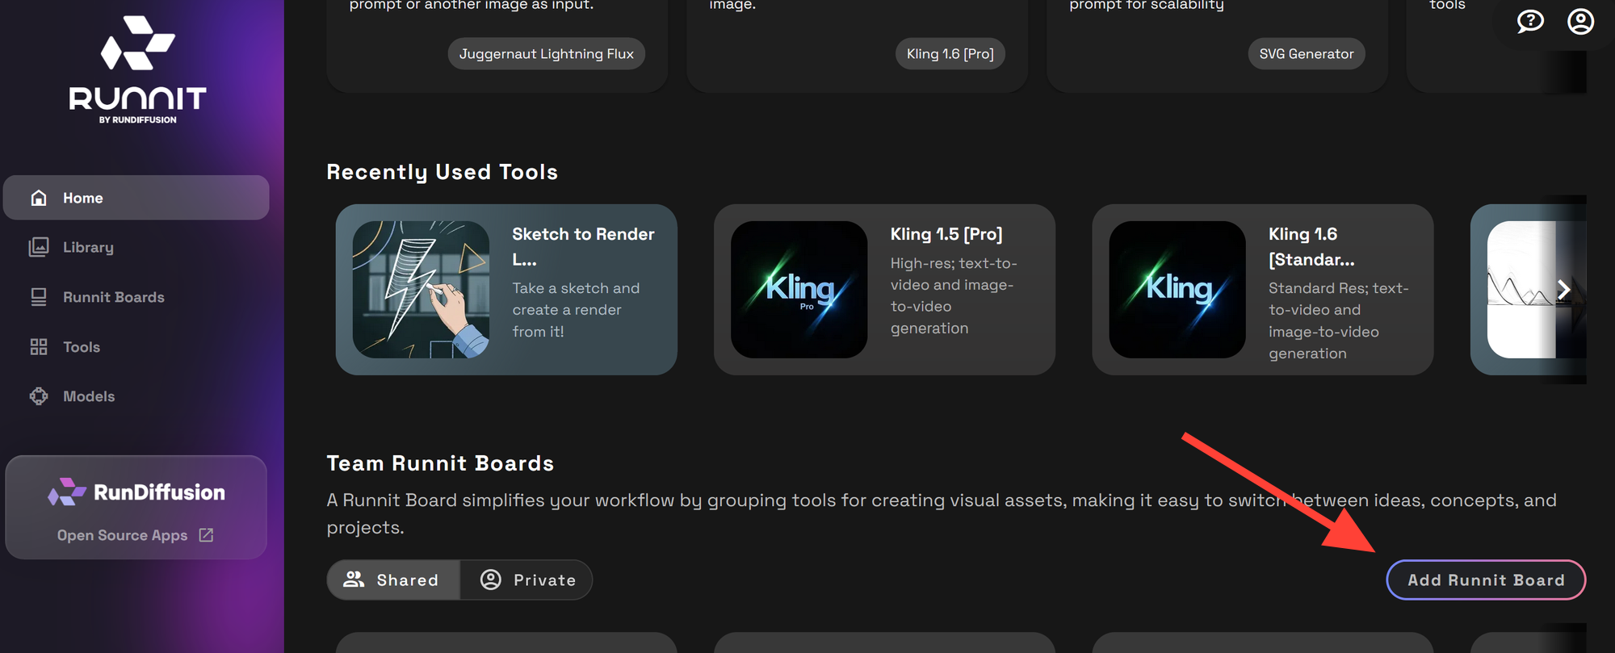Click the Kling 1.6 [Standar... title
Viewport: 1615px width, 653px height.
(x=1311, y=247)
